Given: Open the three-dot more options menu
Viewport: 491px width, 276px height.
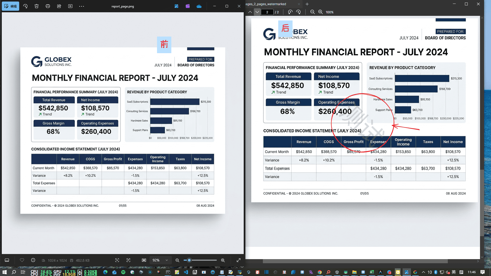Looking at the screenshot, I should [x=82, y=6].
